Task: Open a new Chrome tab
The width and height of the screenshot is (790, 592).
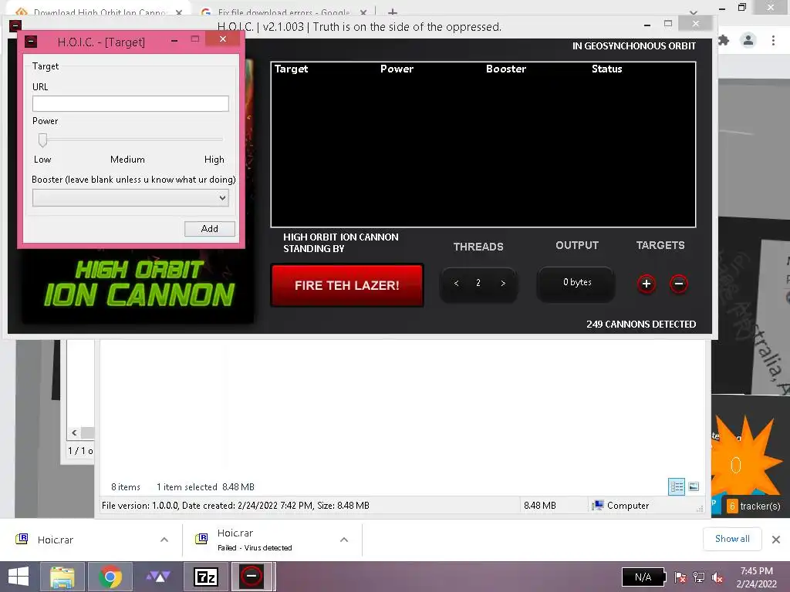Action: pyautogui.click(x=393, y=12)
